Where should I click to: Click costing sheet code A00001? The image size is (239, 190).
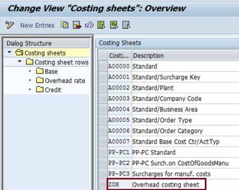pos(119,77)
